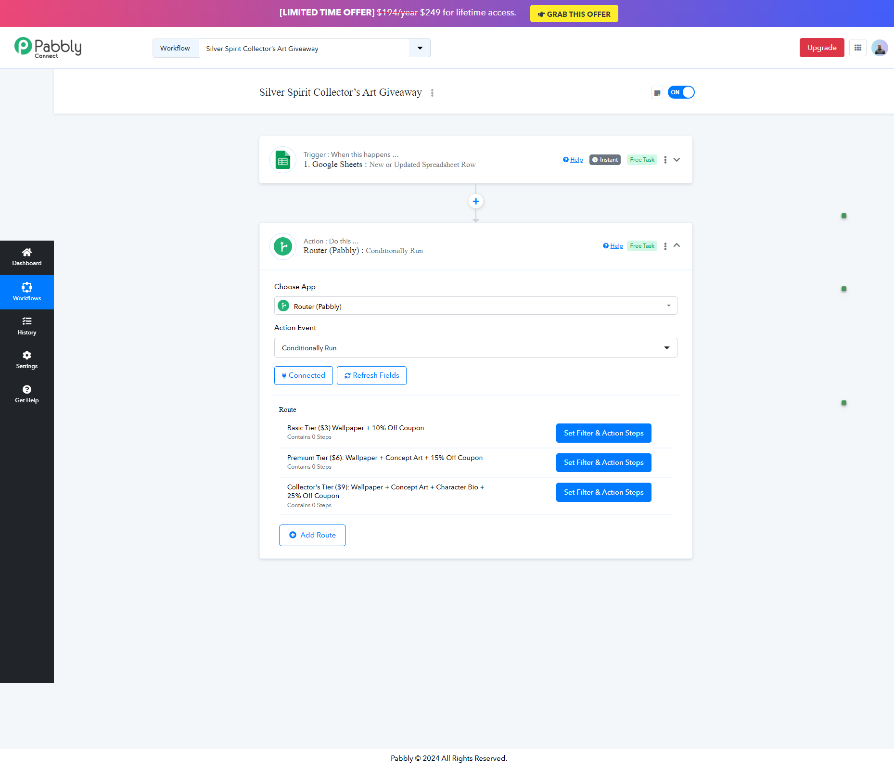The height and width of the screenshot is (768, 894).
Task: Add a step with the plus icon
Action: [476, 201]
